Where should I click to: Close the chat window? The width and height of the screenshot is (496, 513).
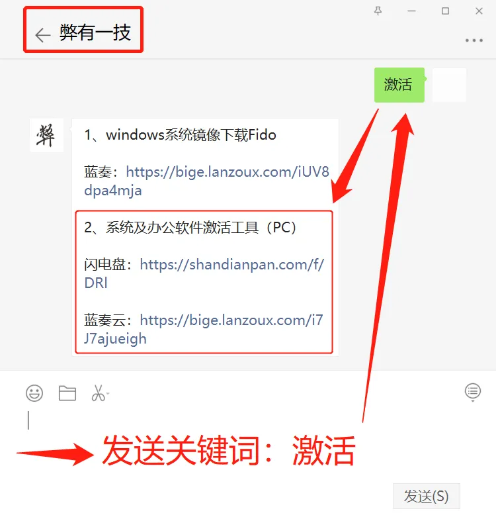tap(479, 11)
